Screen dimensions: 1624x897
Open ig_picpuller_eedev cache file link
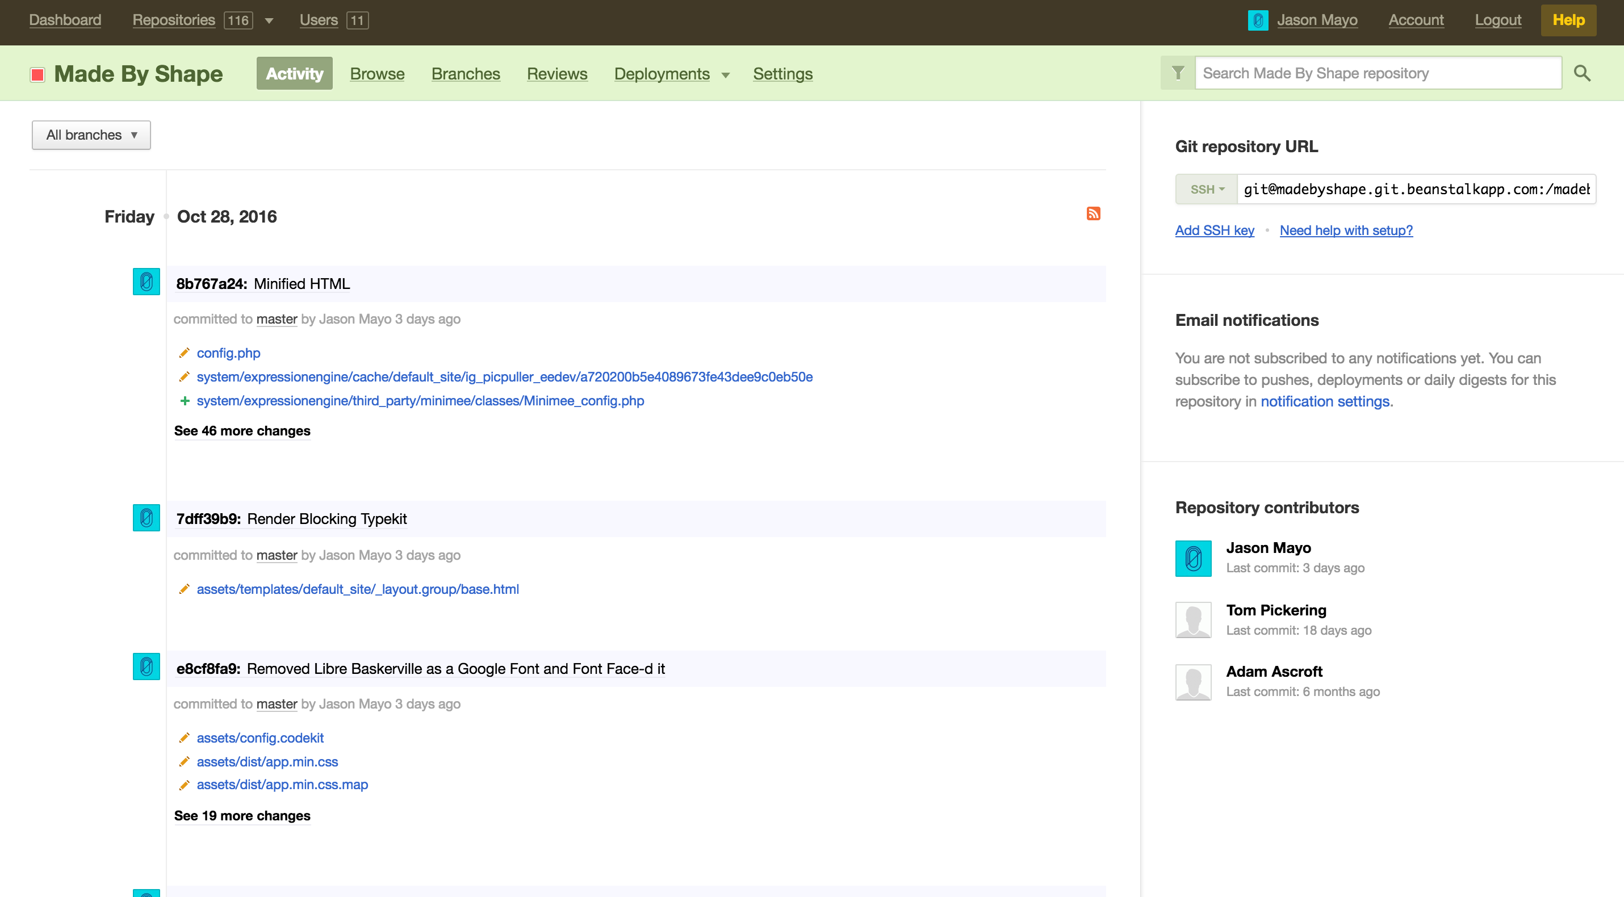point(505,377)
